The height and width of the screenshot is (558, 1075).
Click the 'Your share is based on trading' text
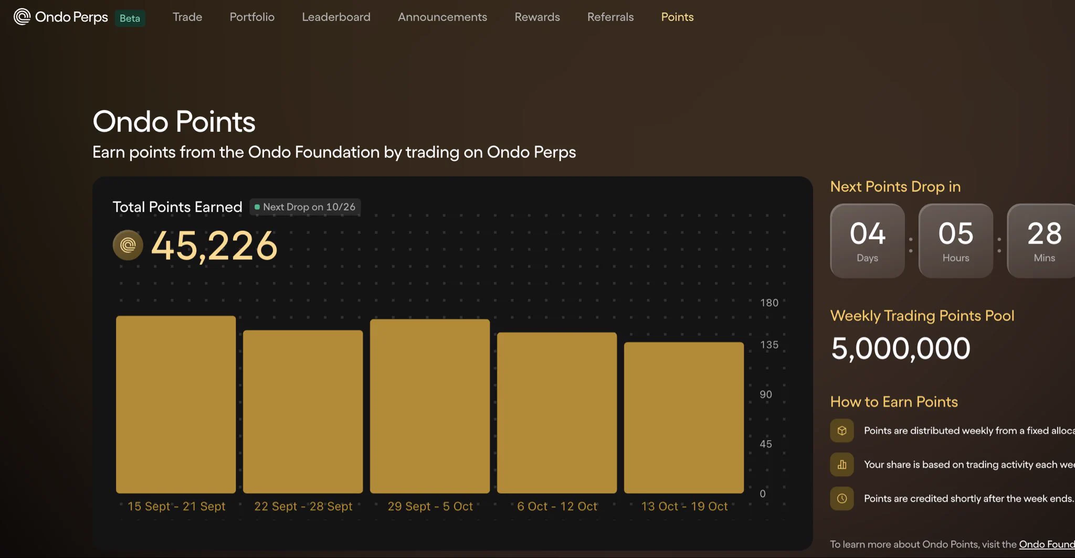(x=969, y=465)
